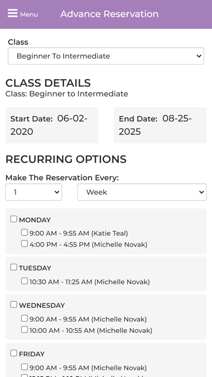Open the hamburger Menu icon
The image size is (212, 377).
point(12,13)
